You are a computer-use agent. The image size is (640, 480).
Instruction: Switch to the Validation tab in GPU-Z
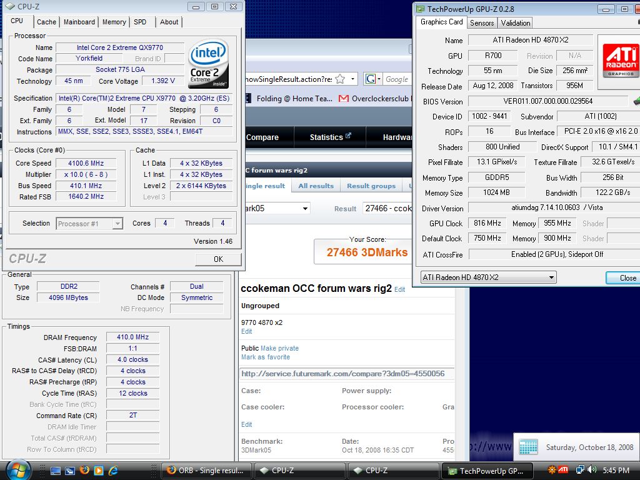point(516,23)
